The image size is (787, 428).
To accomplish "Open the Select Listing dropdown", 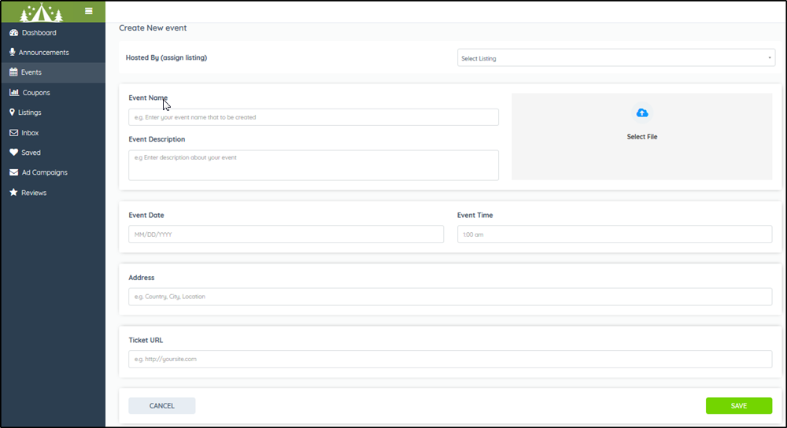I will click(x=616, y=57).
